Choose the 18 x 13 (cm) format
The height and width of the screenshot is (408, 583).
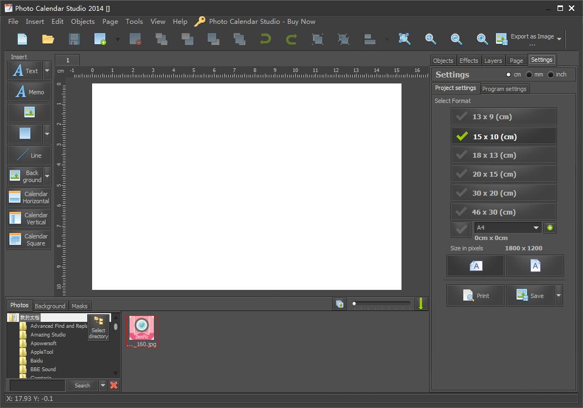[503, 155]
